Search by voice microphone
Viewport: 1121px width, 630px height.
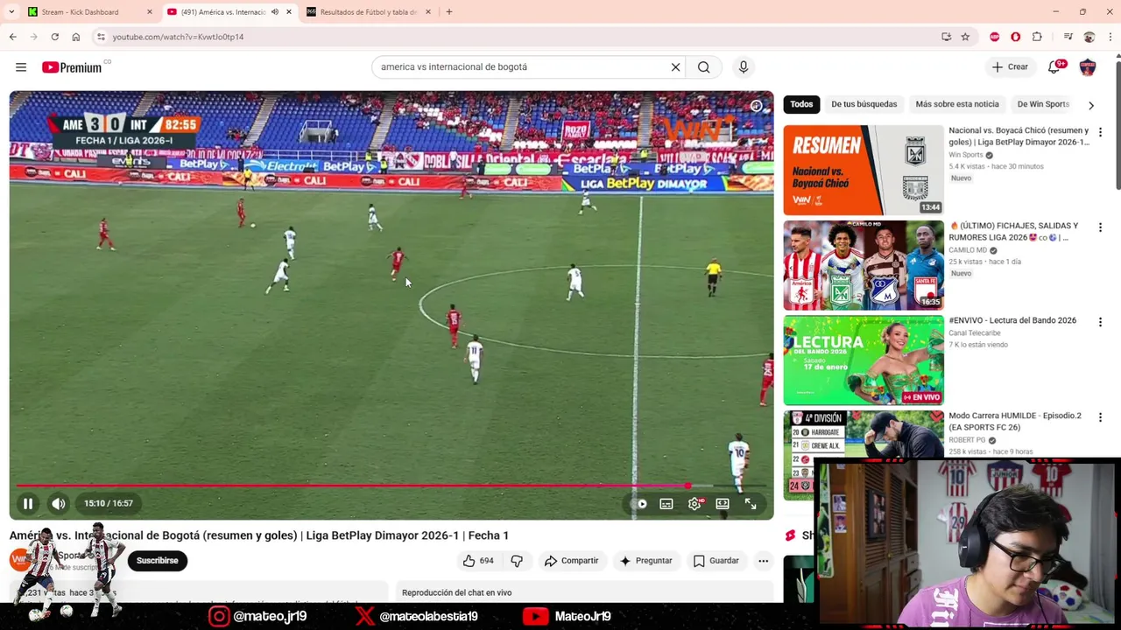point(744,67)
